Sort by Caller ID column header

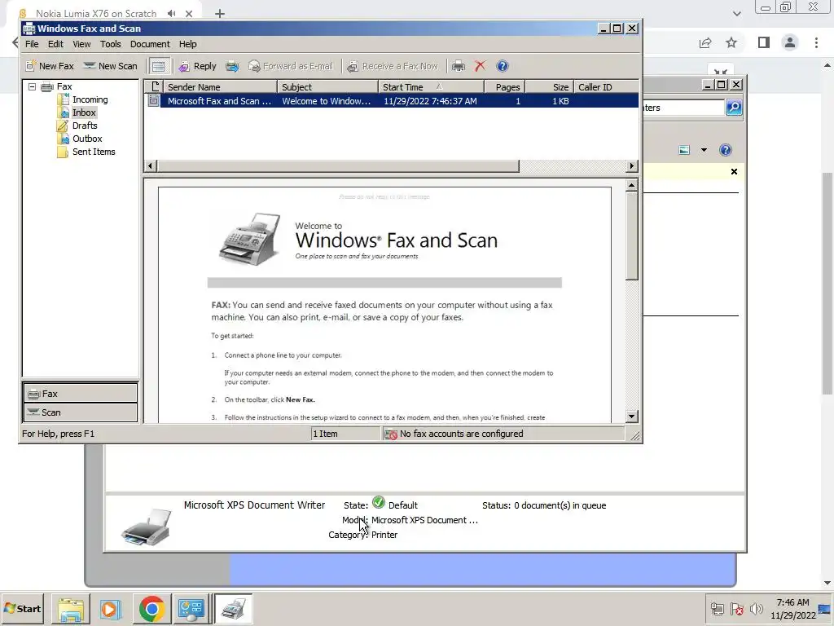606,86
